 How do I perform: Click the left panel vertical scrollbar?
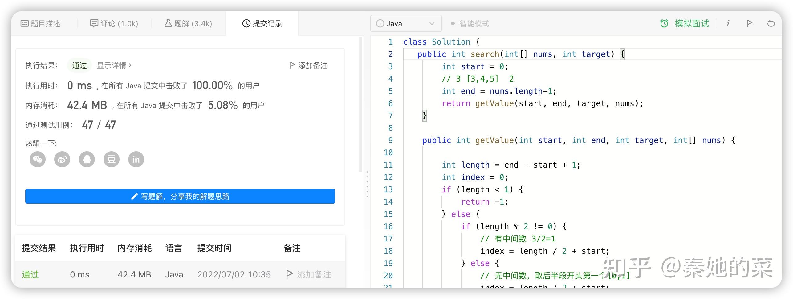[x=360, y=105]
